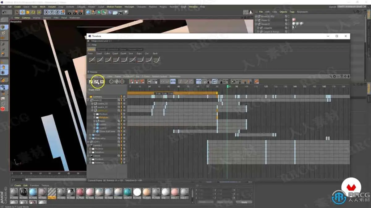Open the Volume menu
Image resolution: width=371 pixels, height=208 pixels.
52,6
